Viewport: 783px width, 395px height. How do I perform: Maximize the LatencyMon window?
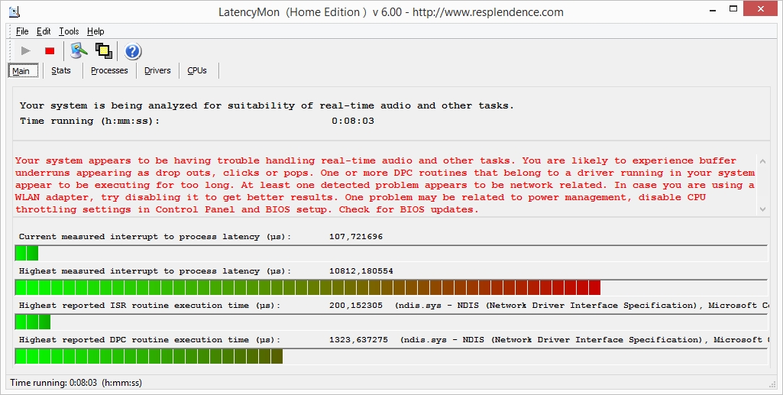(x=733, y=9)
